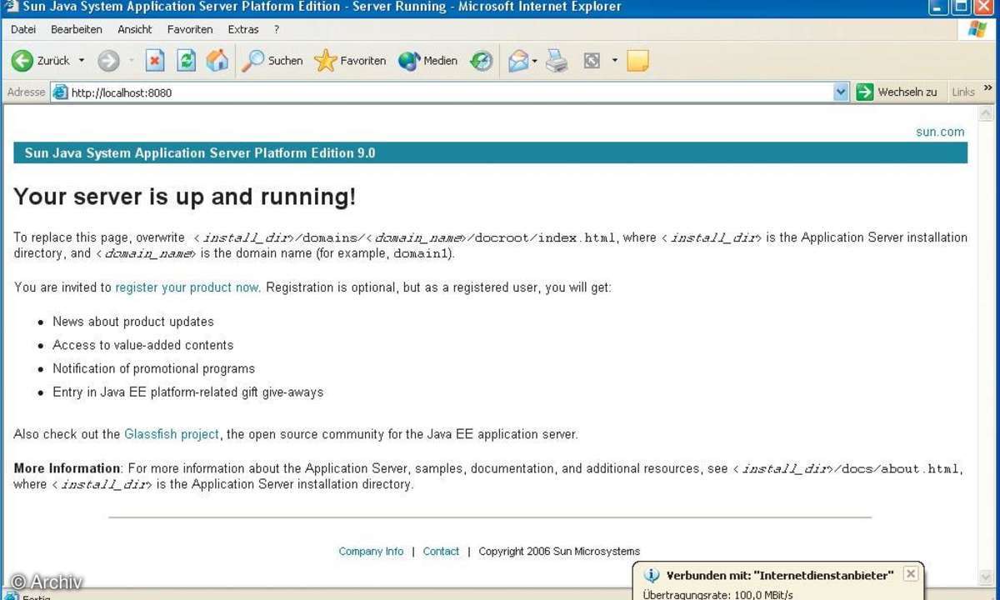This screenshot has height=600, width=1000.
Task: Click the IE icon in title bar
Action: point(11,7)
